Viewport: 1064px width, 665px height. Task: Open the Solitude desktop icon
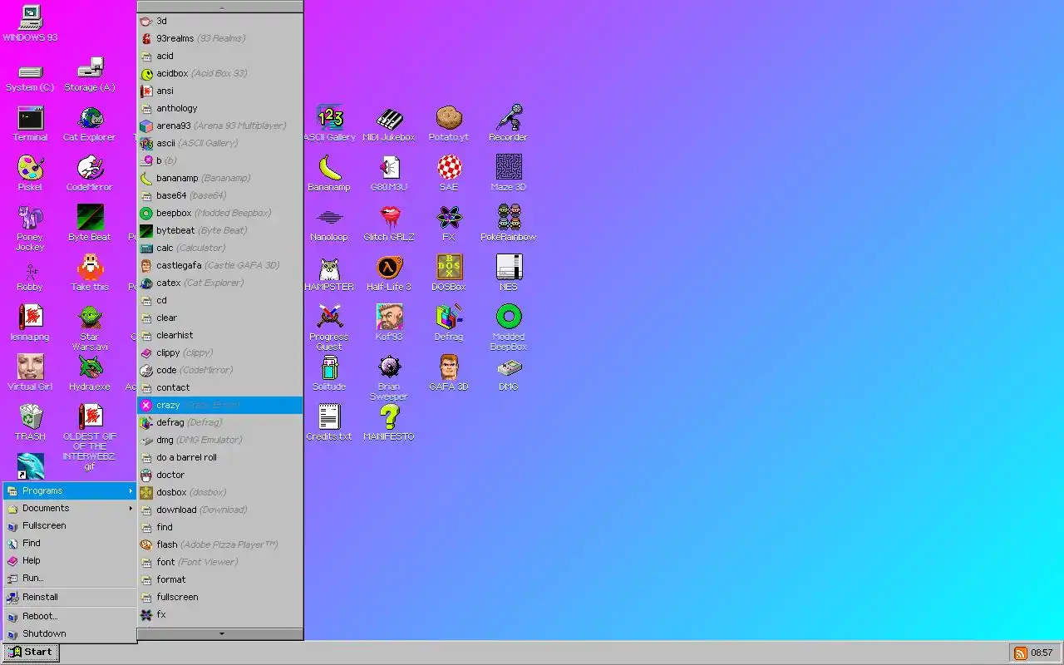[329, 373]
